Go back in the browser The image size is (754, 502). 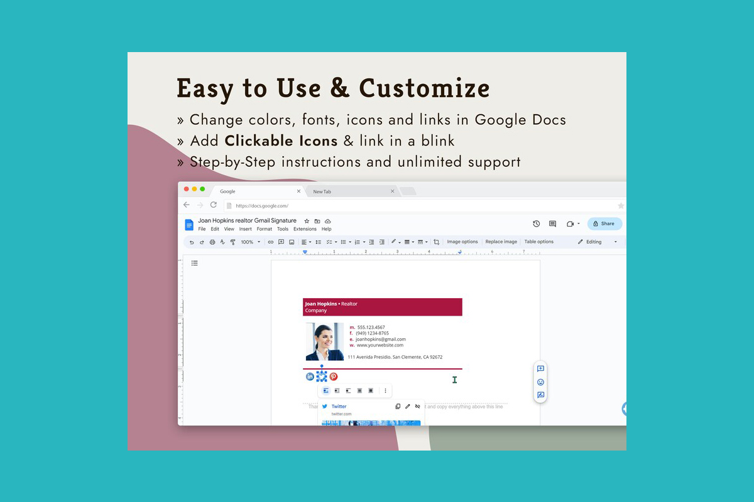click(x=187, y=205)
